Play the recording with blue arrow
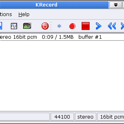The width and height of the screenshot is (124, 124). pos(99,26)
